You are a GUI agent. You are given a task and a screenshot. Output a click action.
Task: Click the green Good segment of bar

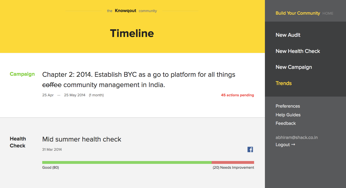coord(127,162)
